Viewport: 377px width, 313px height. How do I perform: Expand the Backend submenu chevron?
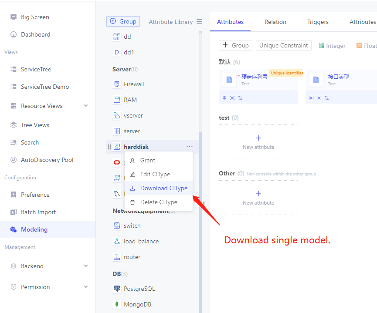click(x=86, y=266)
